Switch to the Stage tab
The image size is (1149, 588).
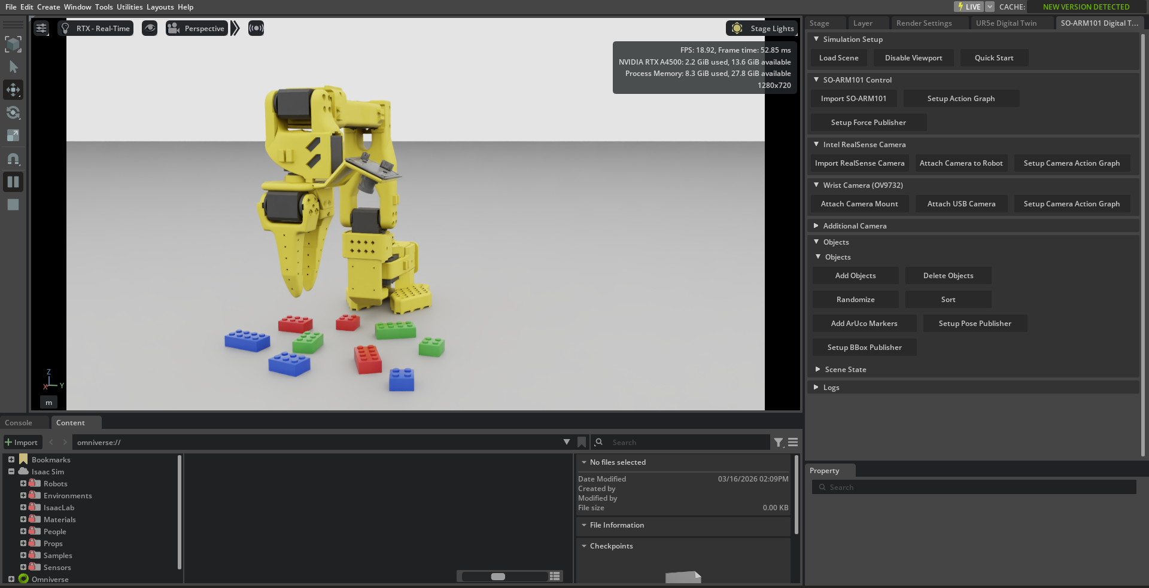coord(819,23)
